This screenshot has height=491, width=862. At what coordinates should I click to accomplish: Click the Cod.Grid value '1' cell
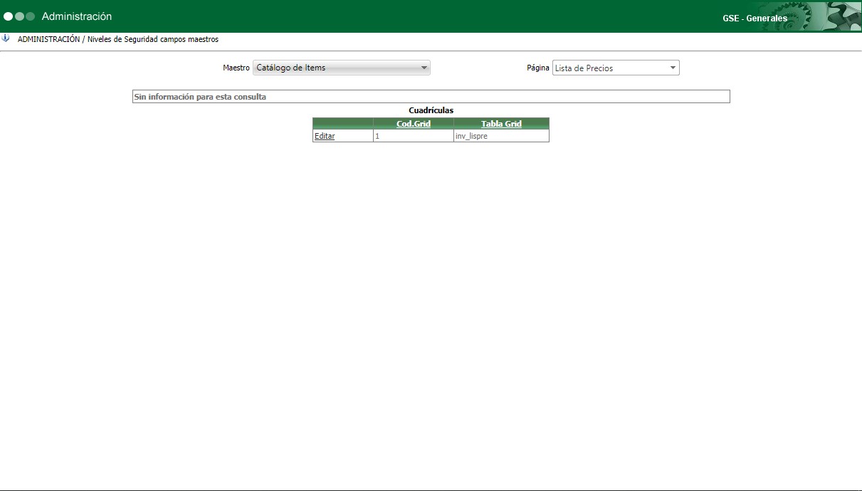[414, 136]
